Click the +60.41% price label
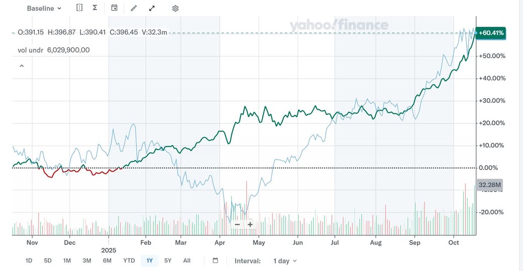 [491, 33]
